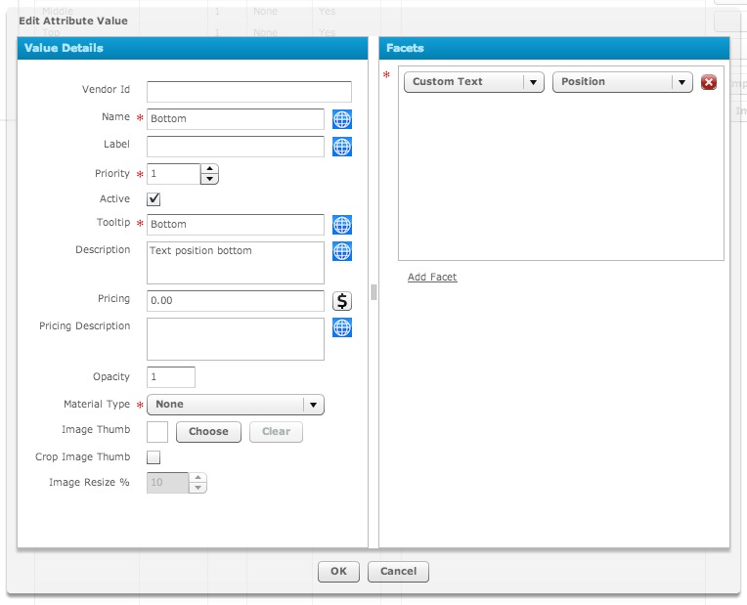This screenshot has height=605, width=747.
Task: Click the splitter handle between panels
Action: coord(373,292)
